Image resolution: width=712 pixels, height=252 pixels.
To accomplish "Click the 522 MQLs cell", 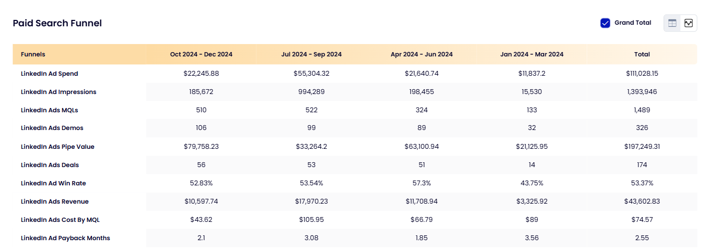I will pos(311,110).
